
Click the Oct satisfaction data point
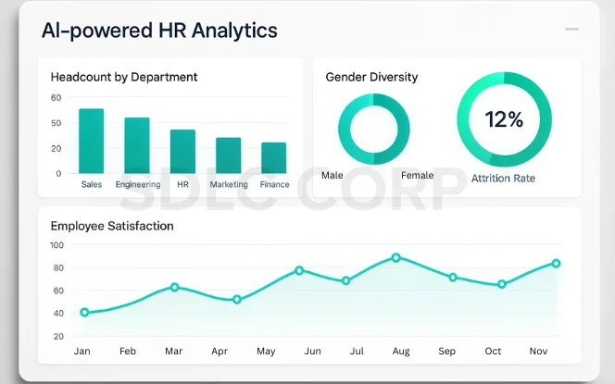(x=502, y=284)
